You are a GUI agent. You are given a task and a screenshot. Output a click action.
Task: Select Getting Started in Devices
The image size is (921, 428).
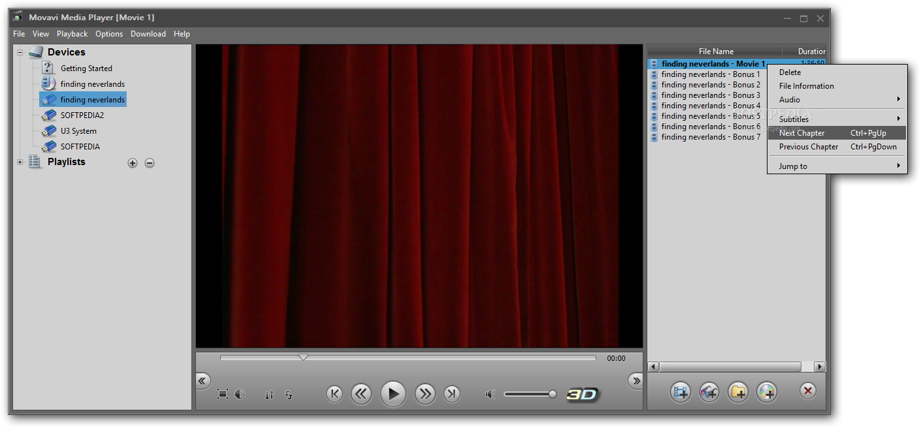86,69
